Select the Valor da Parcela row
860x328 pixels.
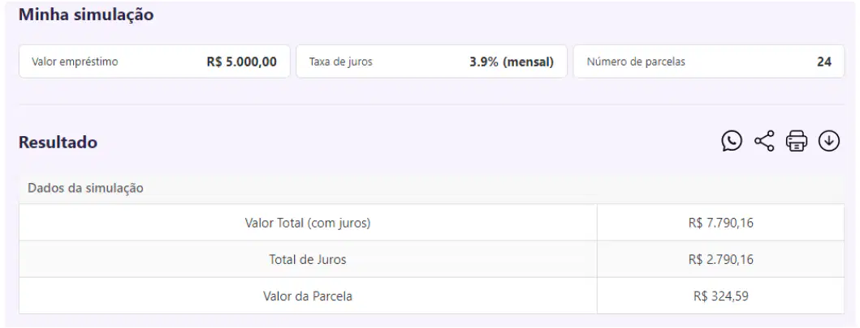pos(431,296)
